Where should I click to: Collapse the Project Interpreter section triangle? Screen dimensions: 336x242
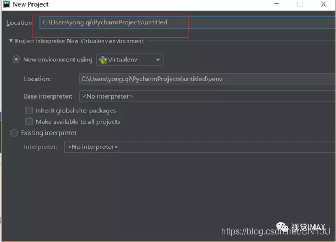[x=11, y=41]
